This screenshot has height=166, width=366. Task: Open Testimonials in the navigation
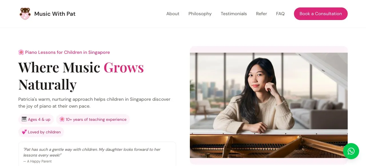pos(234,14)
